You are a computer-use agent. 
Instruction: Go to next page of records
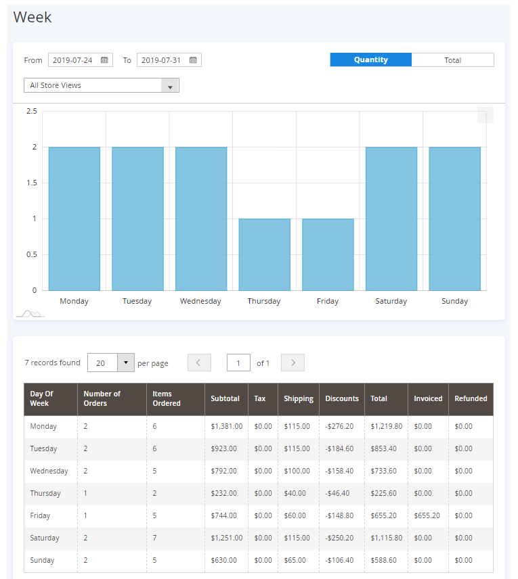coord(293,363)
